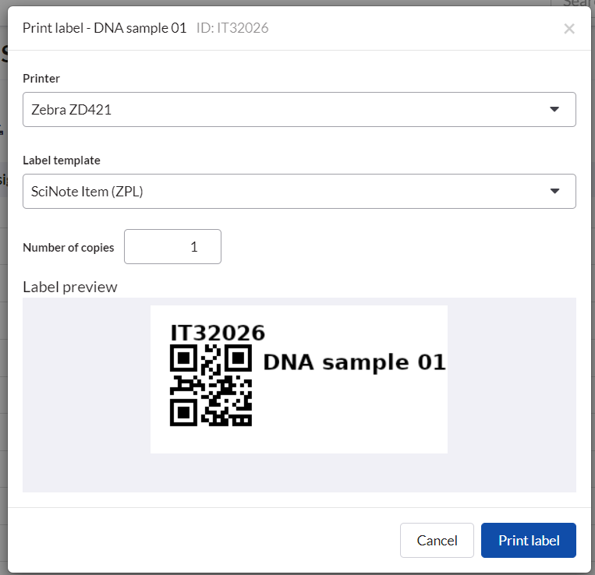The height and width of the screenshot is (575, 595).
Task: Click the IT32026 text above the QR code
Action: [218, 333]
